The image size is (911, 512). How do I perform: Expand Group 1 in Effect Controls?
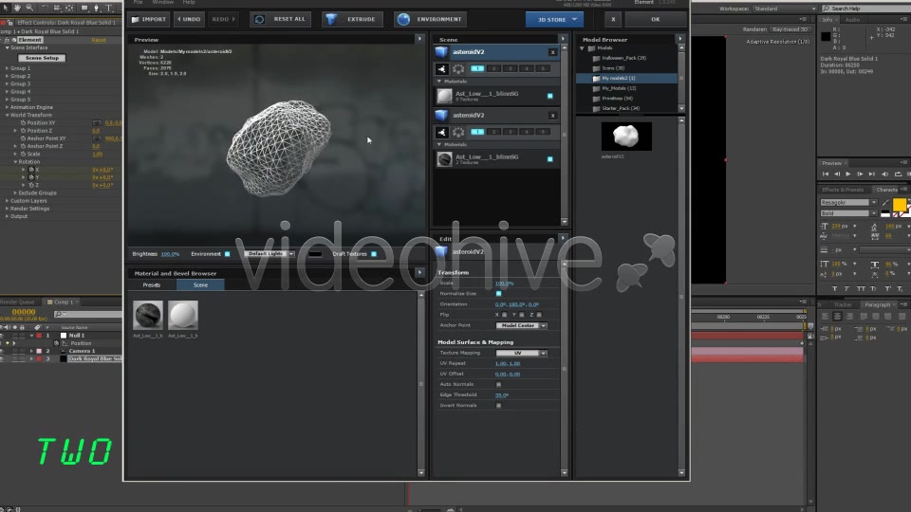[7, 68]
